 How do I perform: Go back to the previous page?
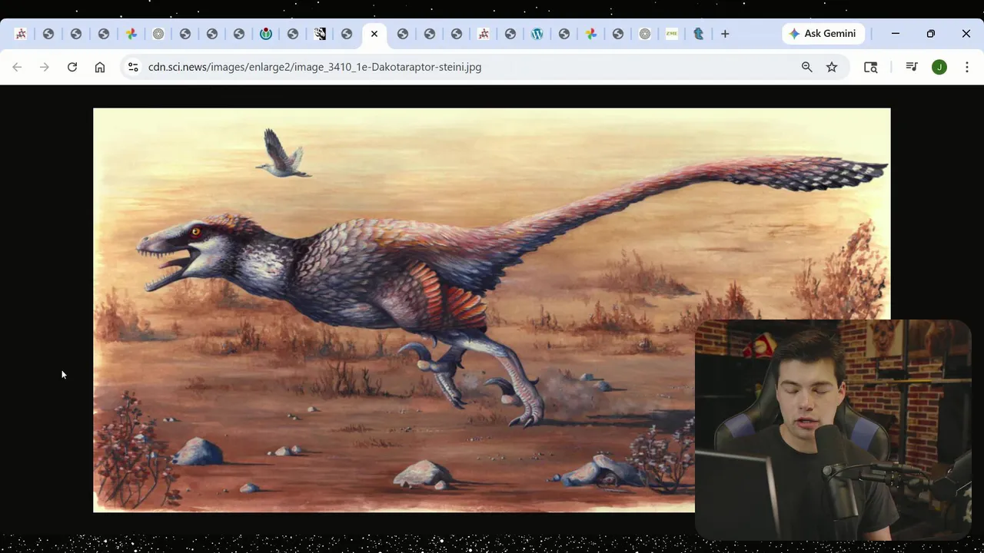[x=17, y=67]
